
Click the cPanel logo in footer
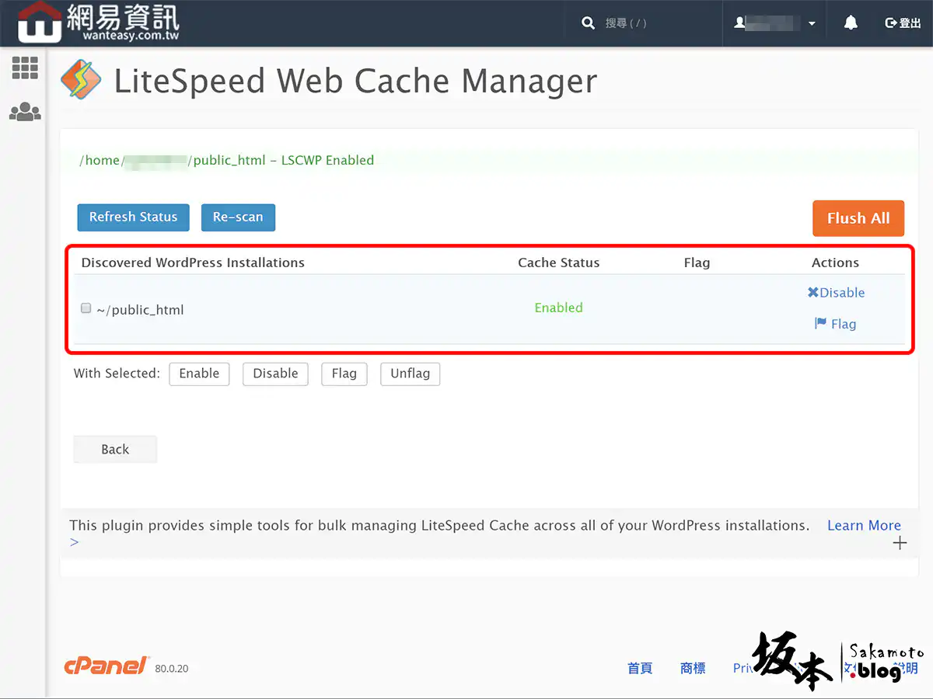(106, 666)
